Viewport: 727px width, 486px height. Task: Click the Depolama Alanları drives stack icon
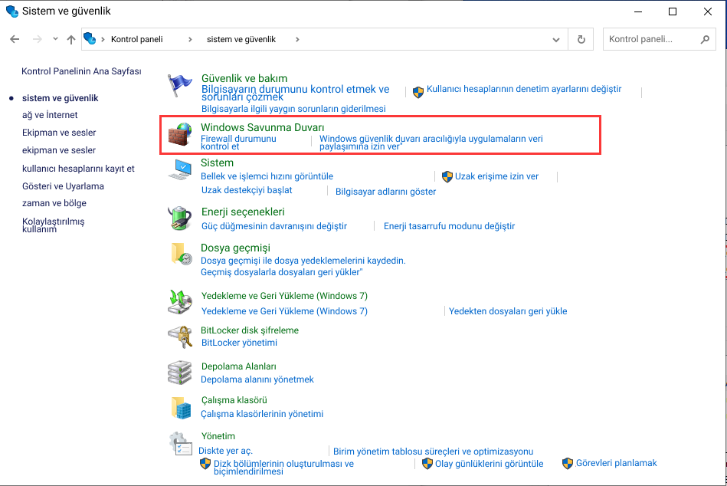179,373
